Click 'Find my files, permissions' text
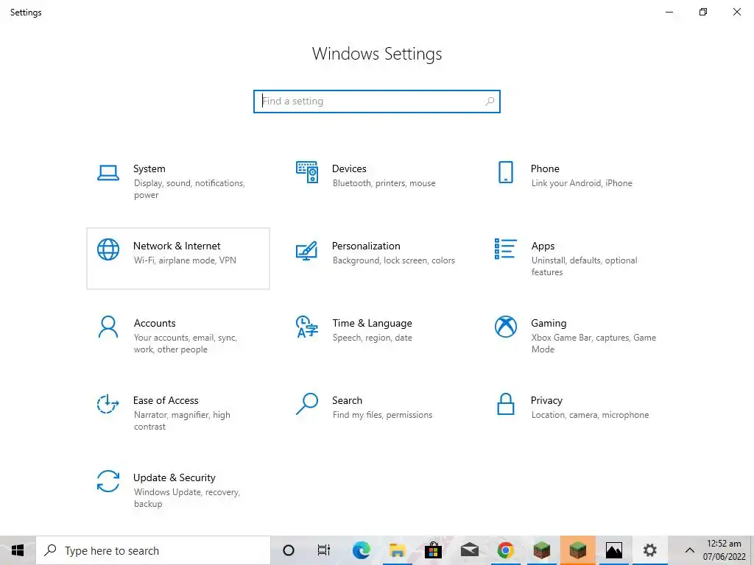Viewport: 754px width, 565px height. (x=382, y=415)
